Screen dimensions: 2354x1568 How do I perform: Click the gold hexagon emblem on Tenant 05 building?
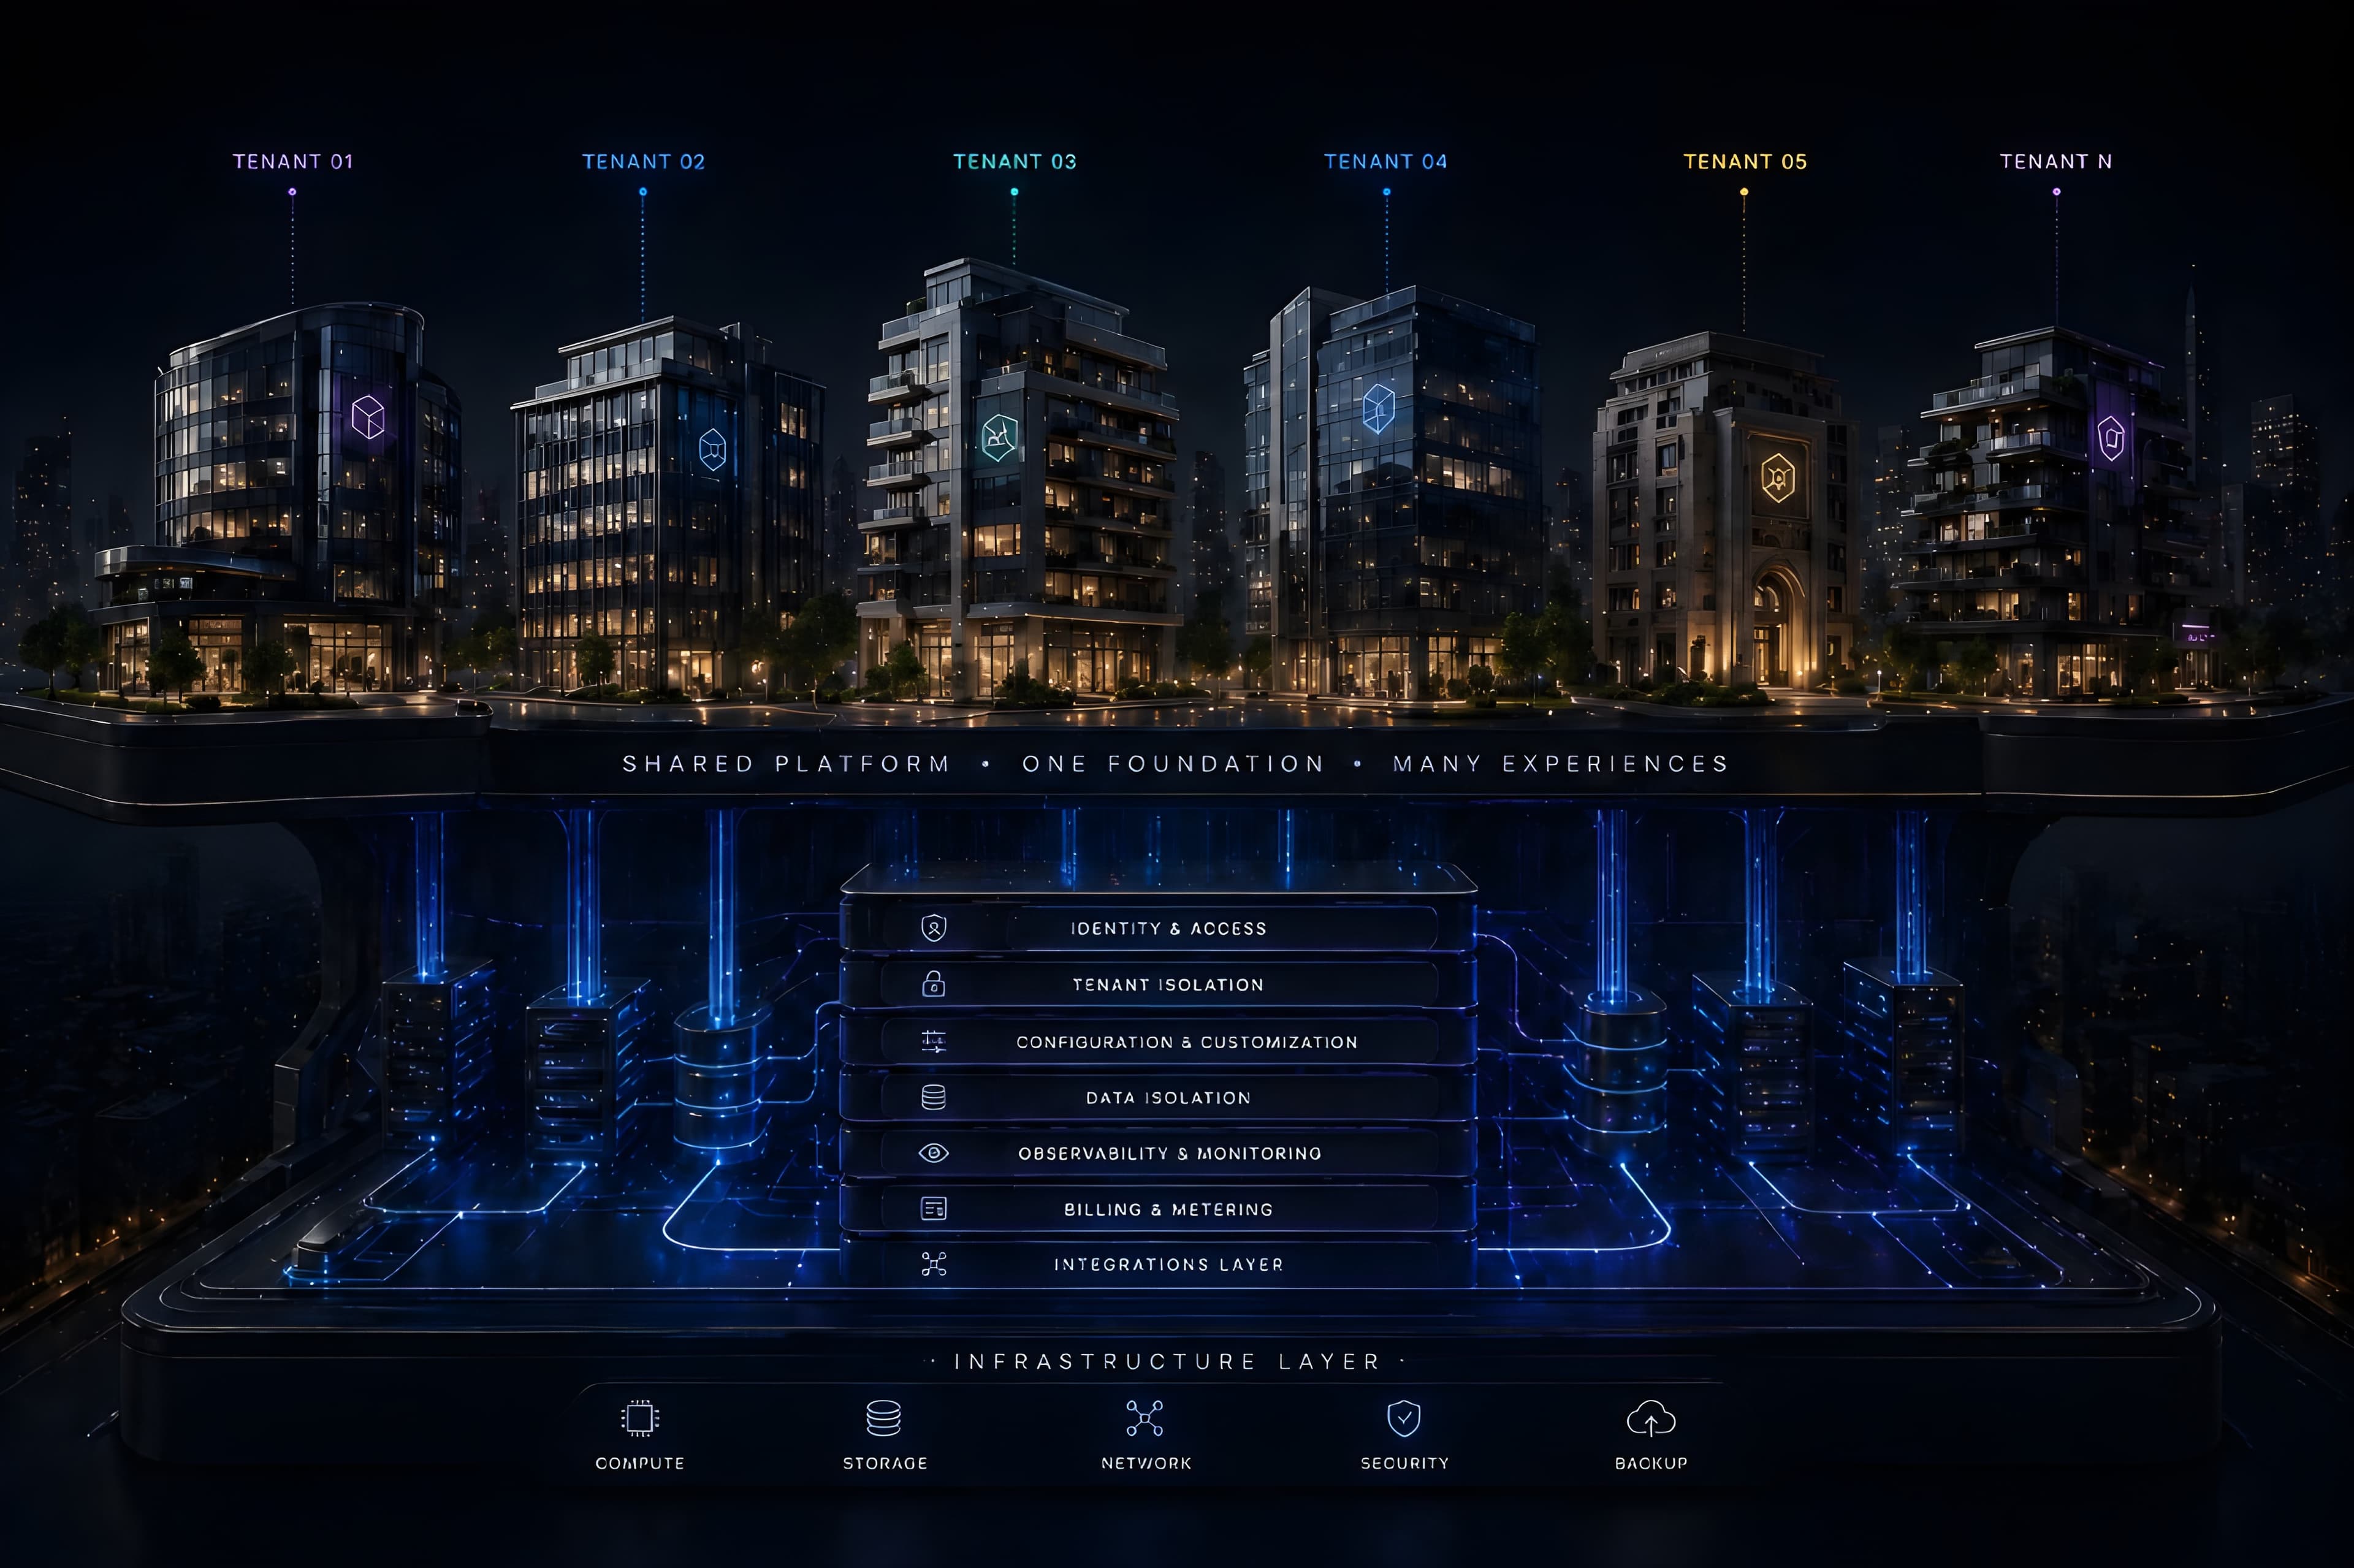(x=1778, y=477)
